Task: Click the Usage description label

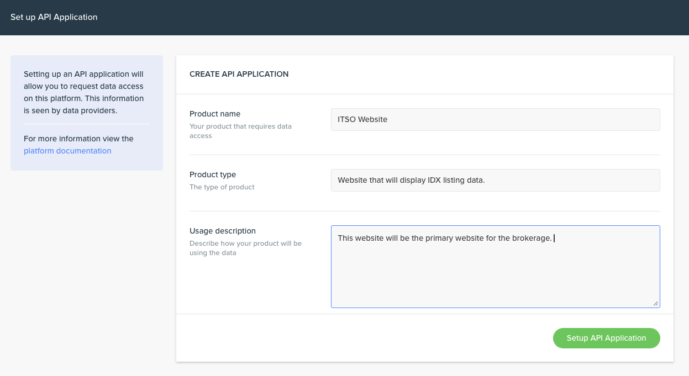Action: coord(222,231)
